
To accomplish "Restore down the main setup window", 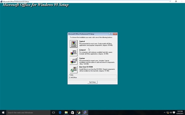I will pyautogui.click(x=176, y=2).
